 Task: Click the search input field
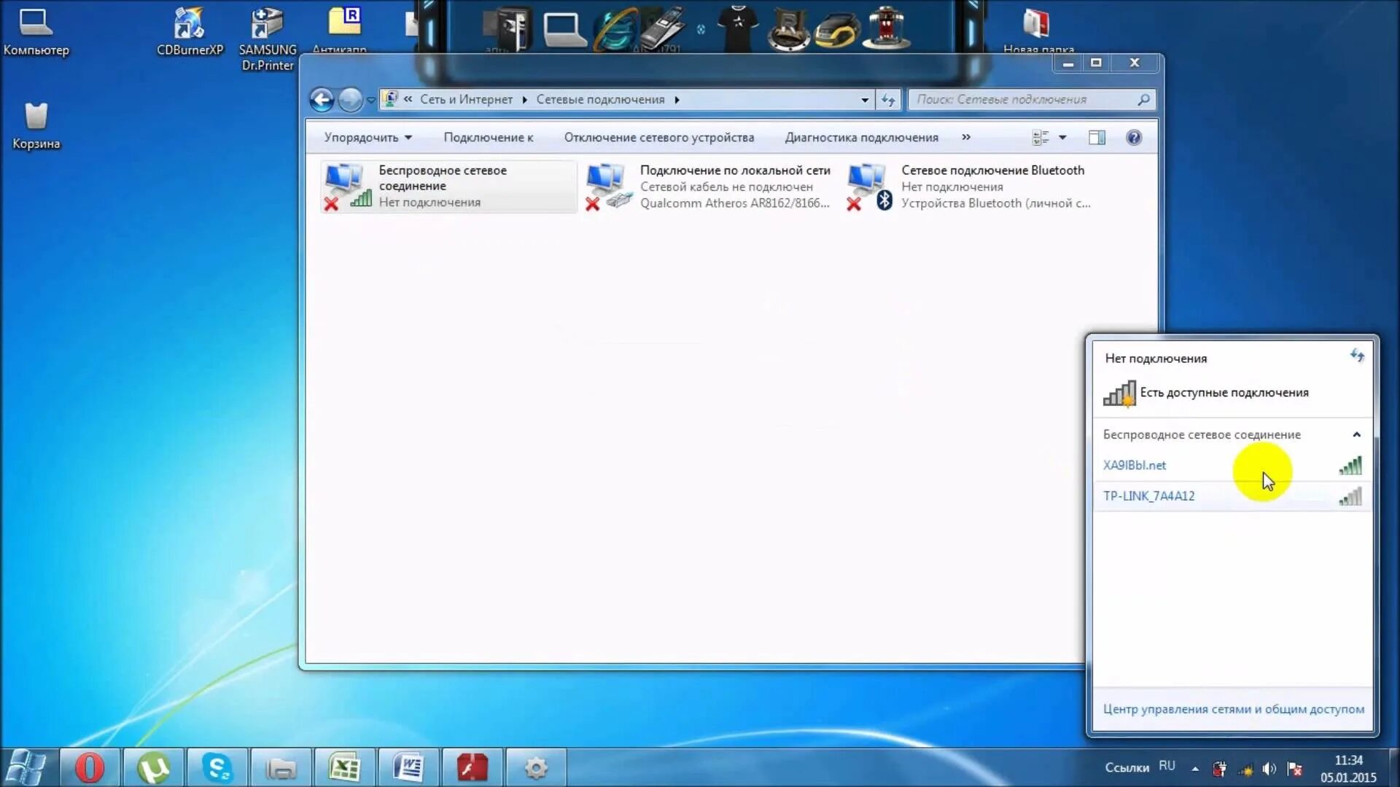pyautogui.click(x=1030, y=99)
